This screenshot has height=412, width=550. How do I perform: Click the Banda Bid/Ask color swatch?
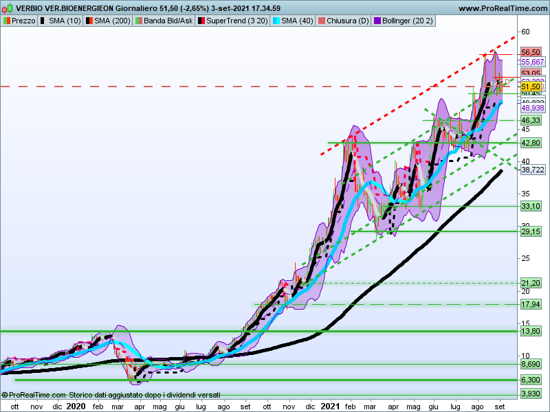(x=139, y=21)
